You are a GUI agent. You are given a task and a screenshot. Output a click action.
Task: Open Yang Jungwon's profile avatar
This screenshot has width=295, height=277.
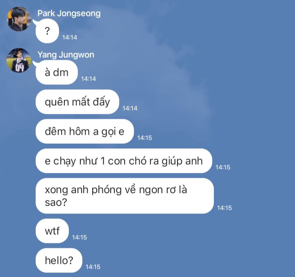pos(19,60)
